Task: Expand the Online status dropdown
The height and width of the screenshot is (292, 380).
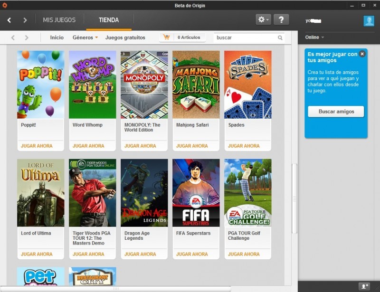Action: (x=314, y=38)
